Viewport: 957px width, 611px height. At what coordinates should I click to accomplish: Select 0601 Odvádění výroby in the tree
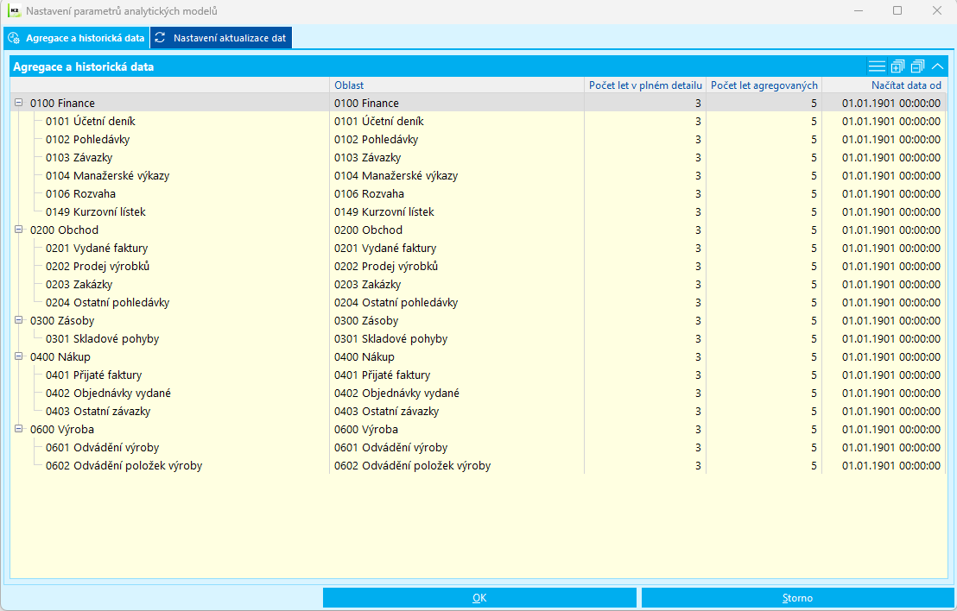tap(103, 448)
